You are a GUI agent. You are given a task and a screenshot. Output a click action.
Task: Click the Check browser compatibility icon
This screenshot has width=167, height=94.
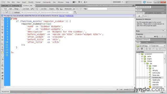(36, 9)
